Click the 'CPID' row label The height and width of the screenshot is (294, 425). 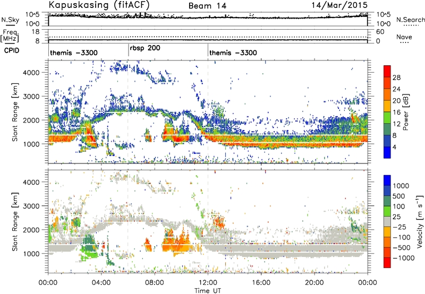point(12,50)
